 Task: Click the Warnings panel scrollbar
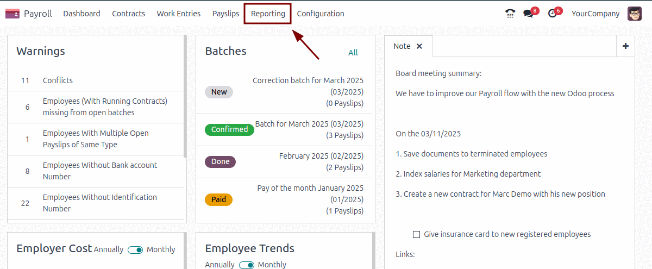(x=185, y=98)
